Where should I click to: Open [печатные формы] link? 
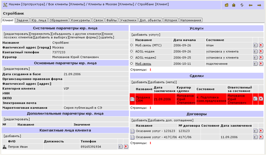[x=83, y=37]
